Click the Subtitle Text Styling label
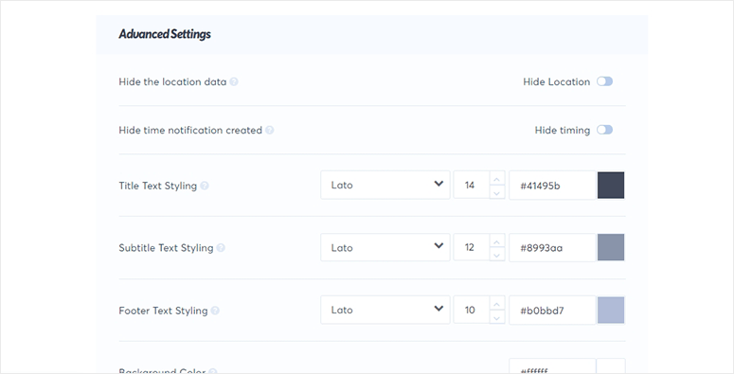The width and height of the screenshot is (734, 374). pyautogui.click(x=166, y=248)
